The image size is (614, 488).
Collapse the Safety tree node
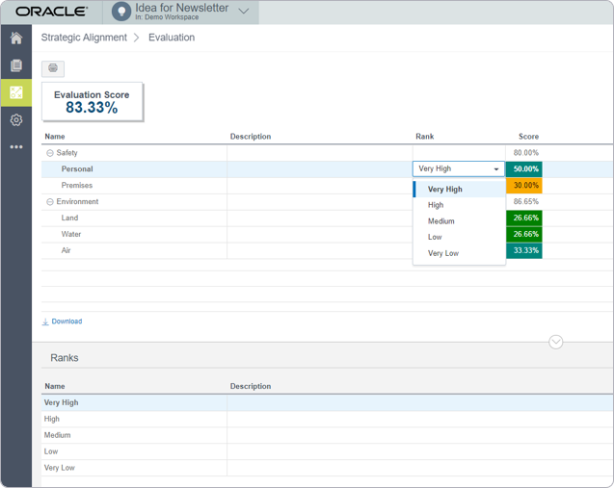point(50,153)
